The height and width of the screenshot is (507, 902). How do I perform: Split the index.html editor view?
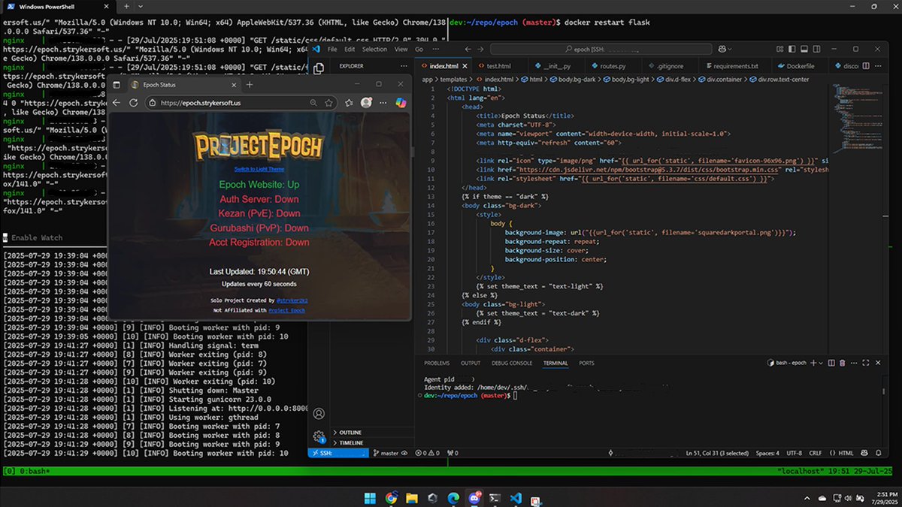coord(866,66)
